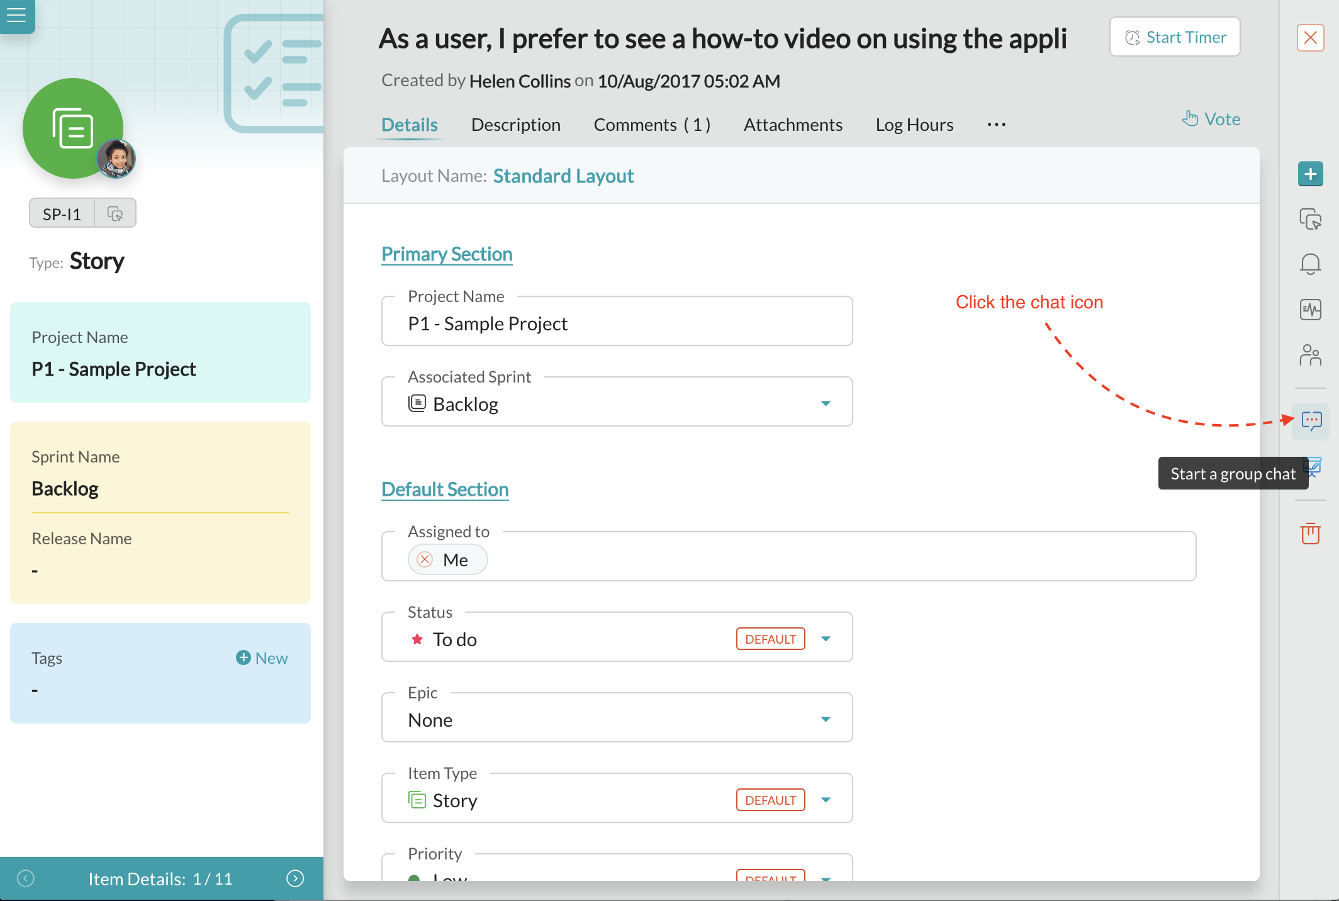
Task: Open the users/followers icon in sidebar
Action: pos(1311,355)
